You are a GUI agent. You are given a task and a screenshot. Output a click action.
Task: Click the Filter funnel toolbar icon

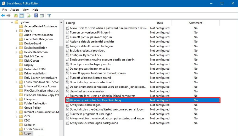(x=49, y=16)
